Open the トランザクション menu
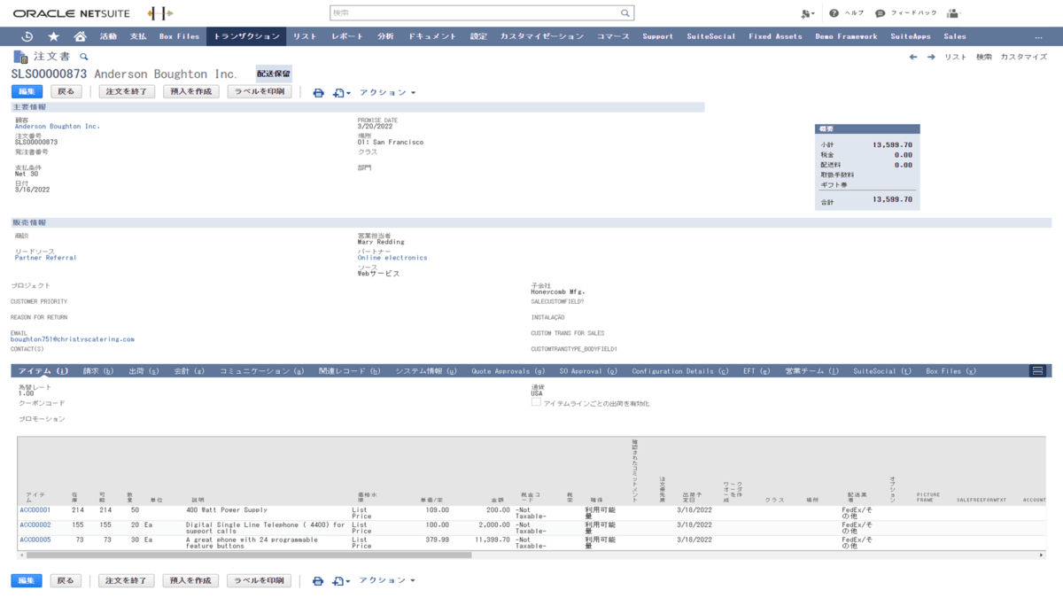The width and height of the screenshot is (1063, 598). pos(246,36)
